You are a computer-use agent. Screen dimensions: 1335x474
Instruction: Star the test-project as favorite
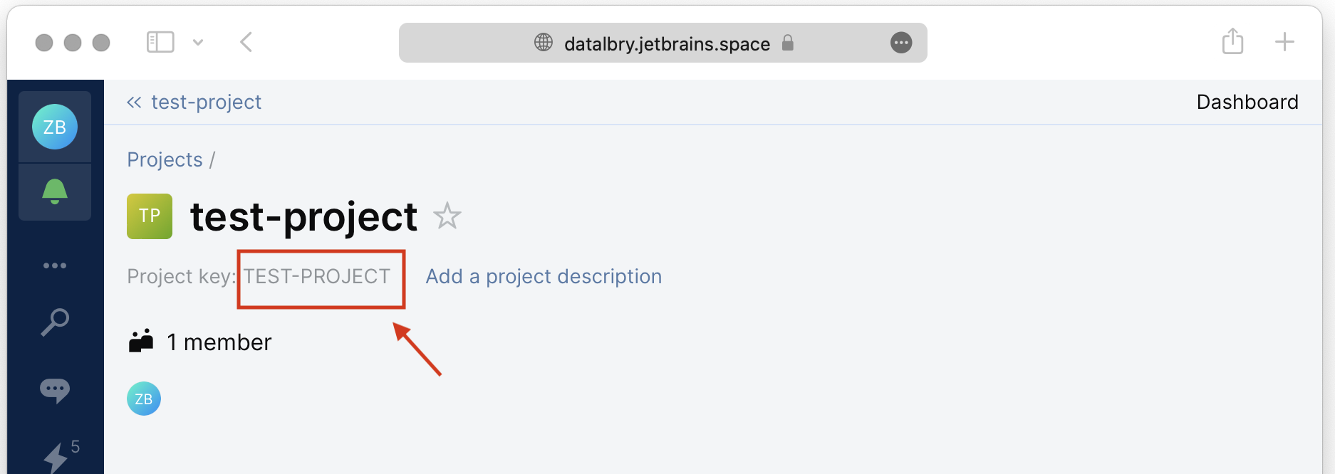pyautogui.click(x=447, y=216)
